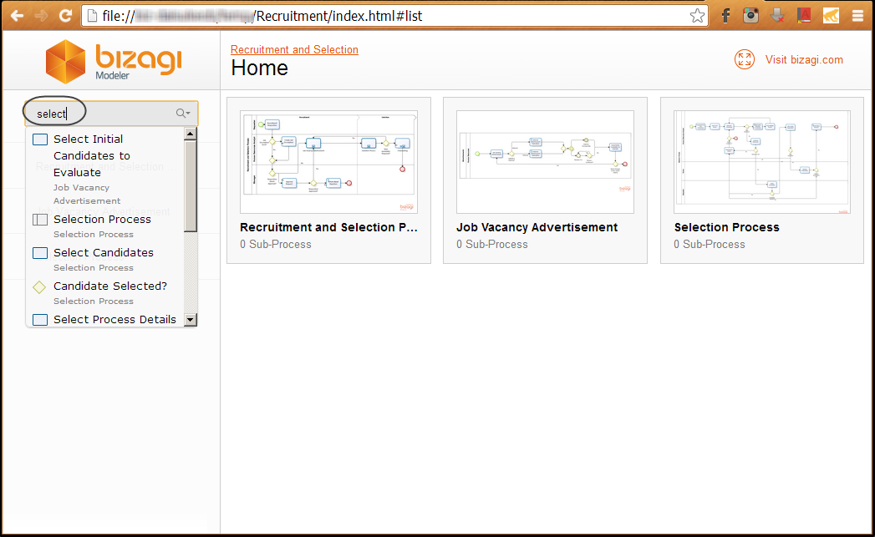Click 0 Sub-Process under Job Vacancy Advertisement
Image resolution: width=875 pixels, height=537 pixels.
[491, 244]
